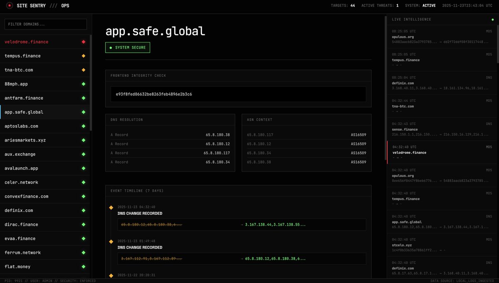Click the System Secure status badge

[128, 47]
